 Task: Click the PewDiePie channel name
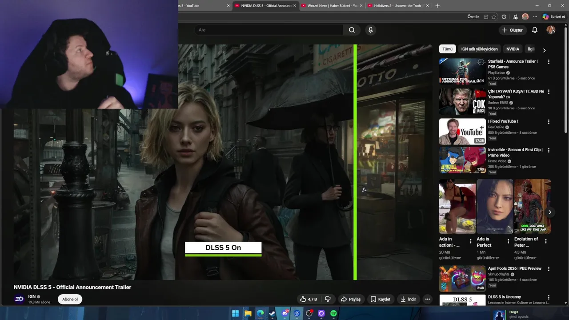497,127
